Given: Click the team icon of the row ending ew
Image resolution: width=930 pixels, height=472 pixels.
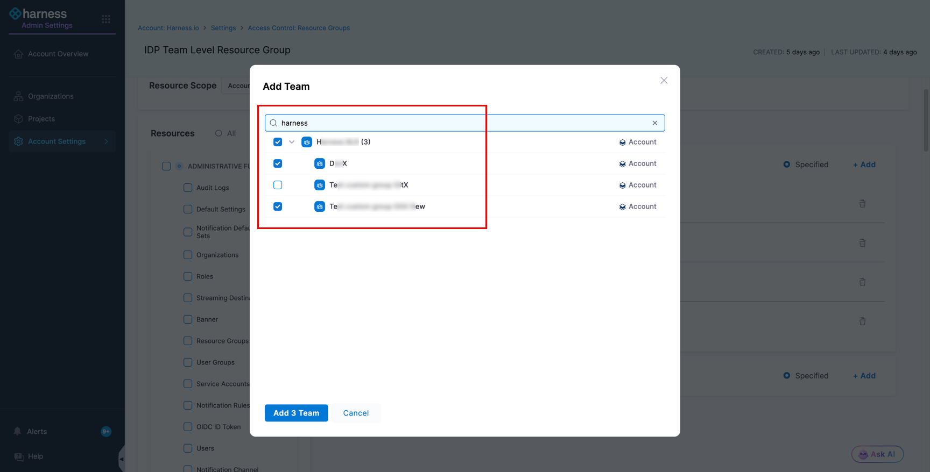Looking at the screenshot, I should click(x=320, y=206).
